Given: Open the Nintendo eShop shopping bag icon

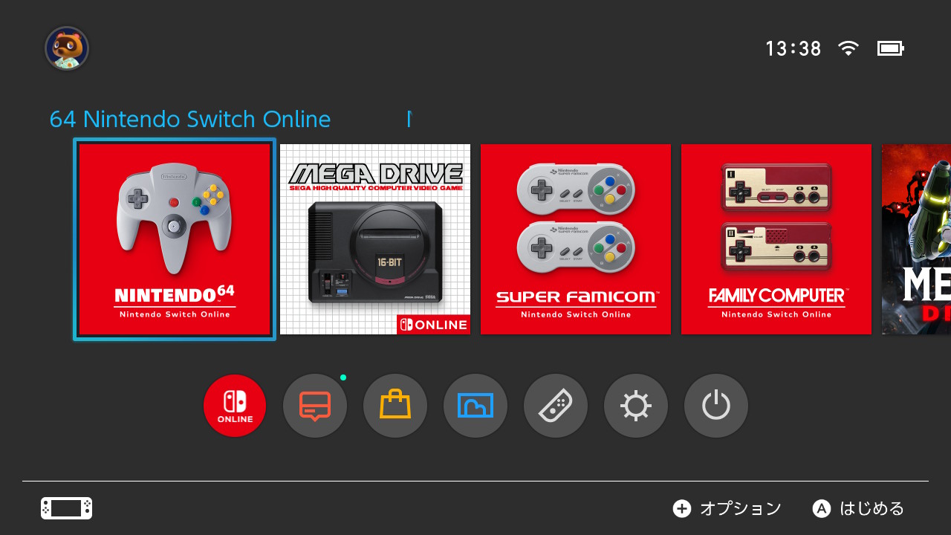Looking at the screenshot, I should (395, 406).
